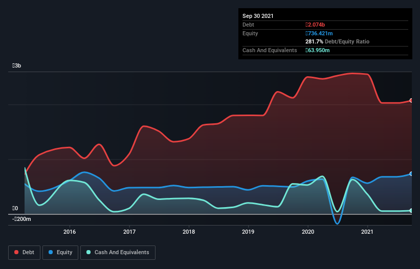The image size is (420, 269).
Task: Select the red Debt endpoint marker
Action: click(x=411, y=101)
